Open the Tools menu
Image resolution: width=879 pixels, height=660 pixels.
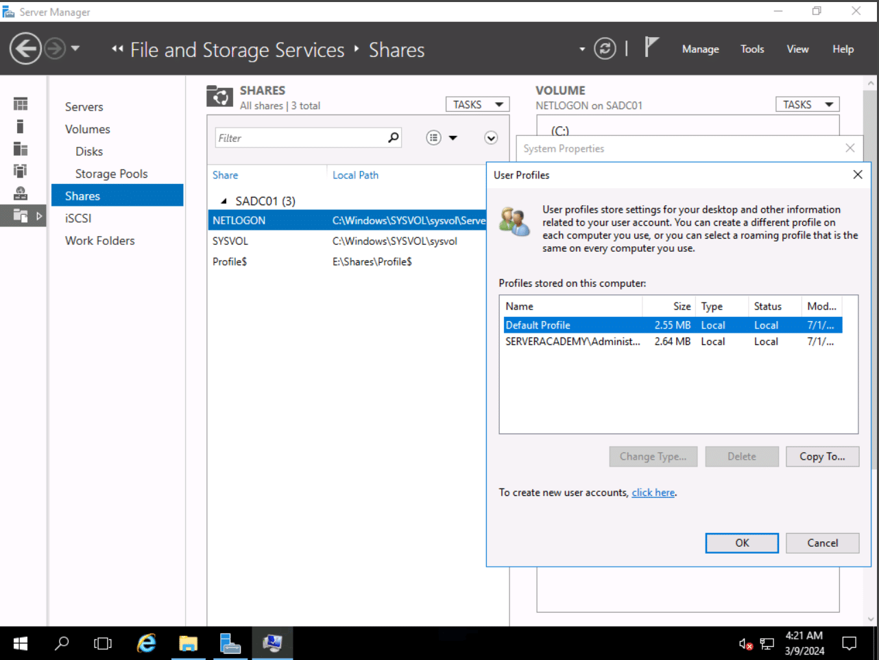751,49
